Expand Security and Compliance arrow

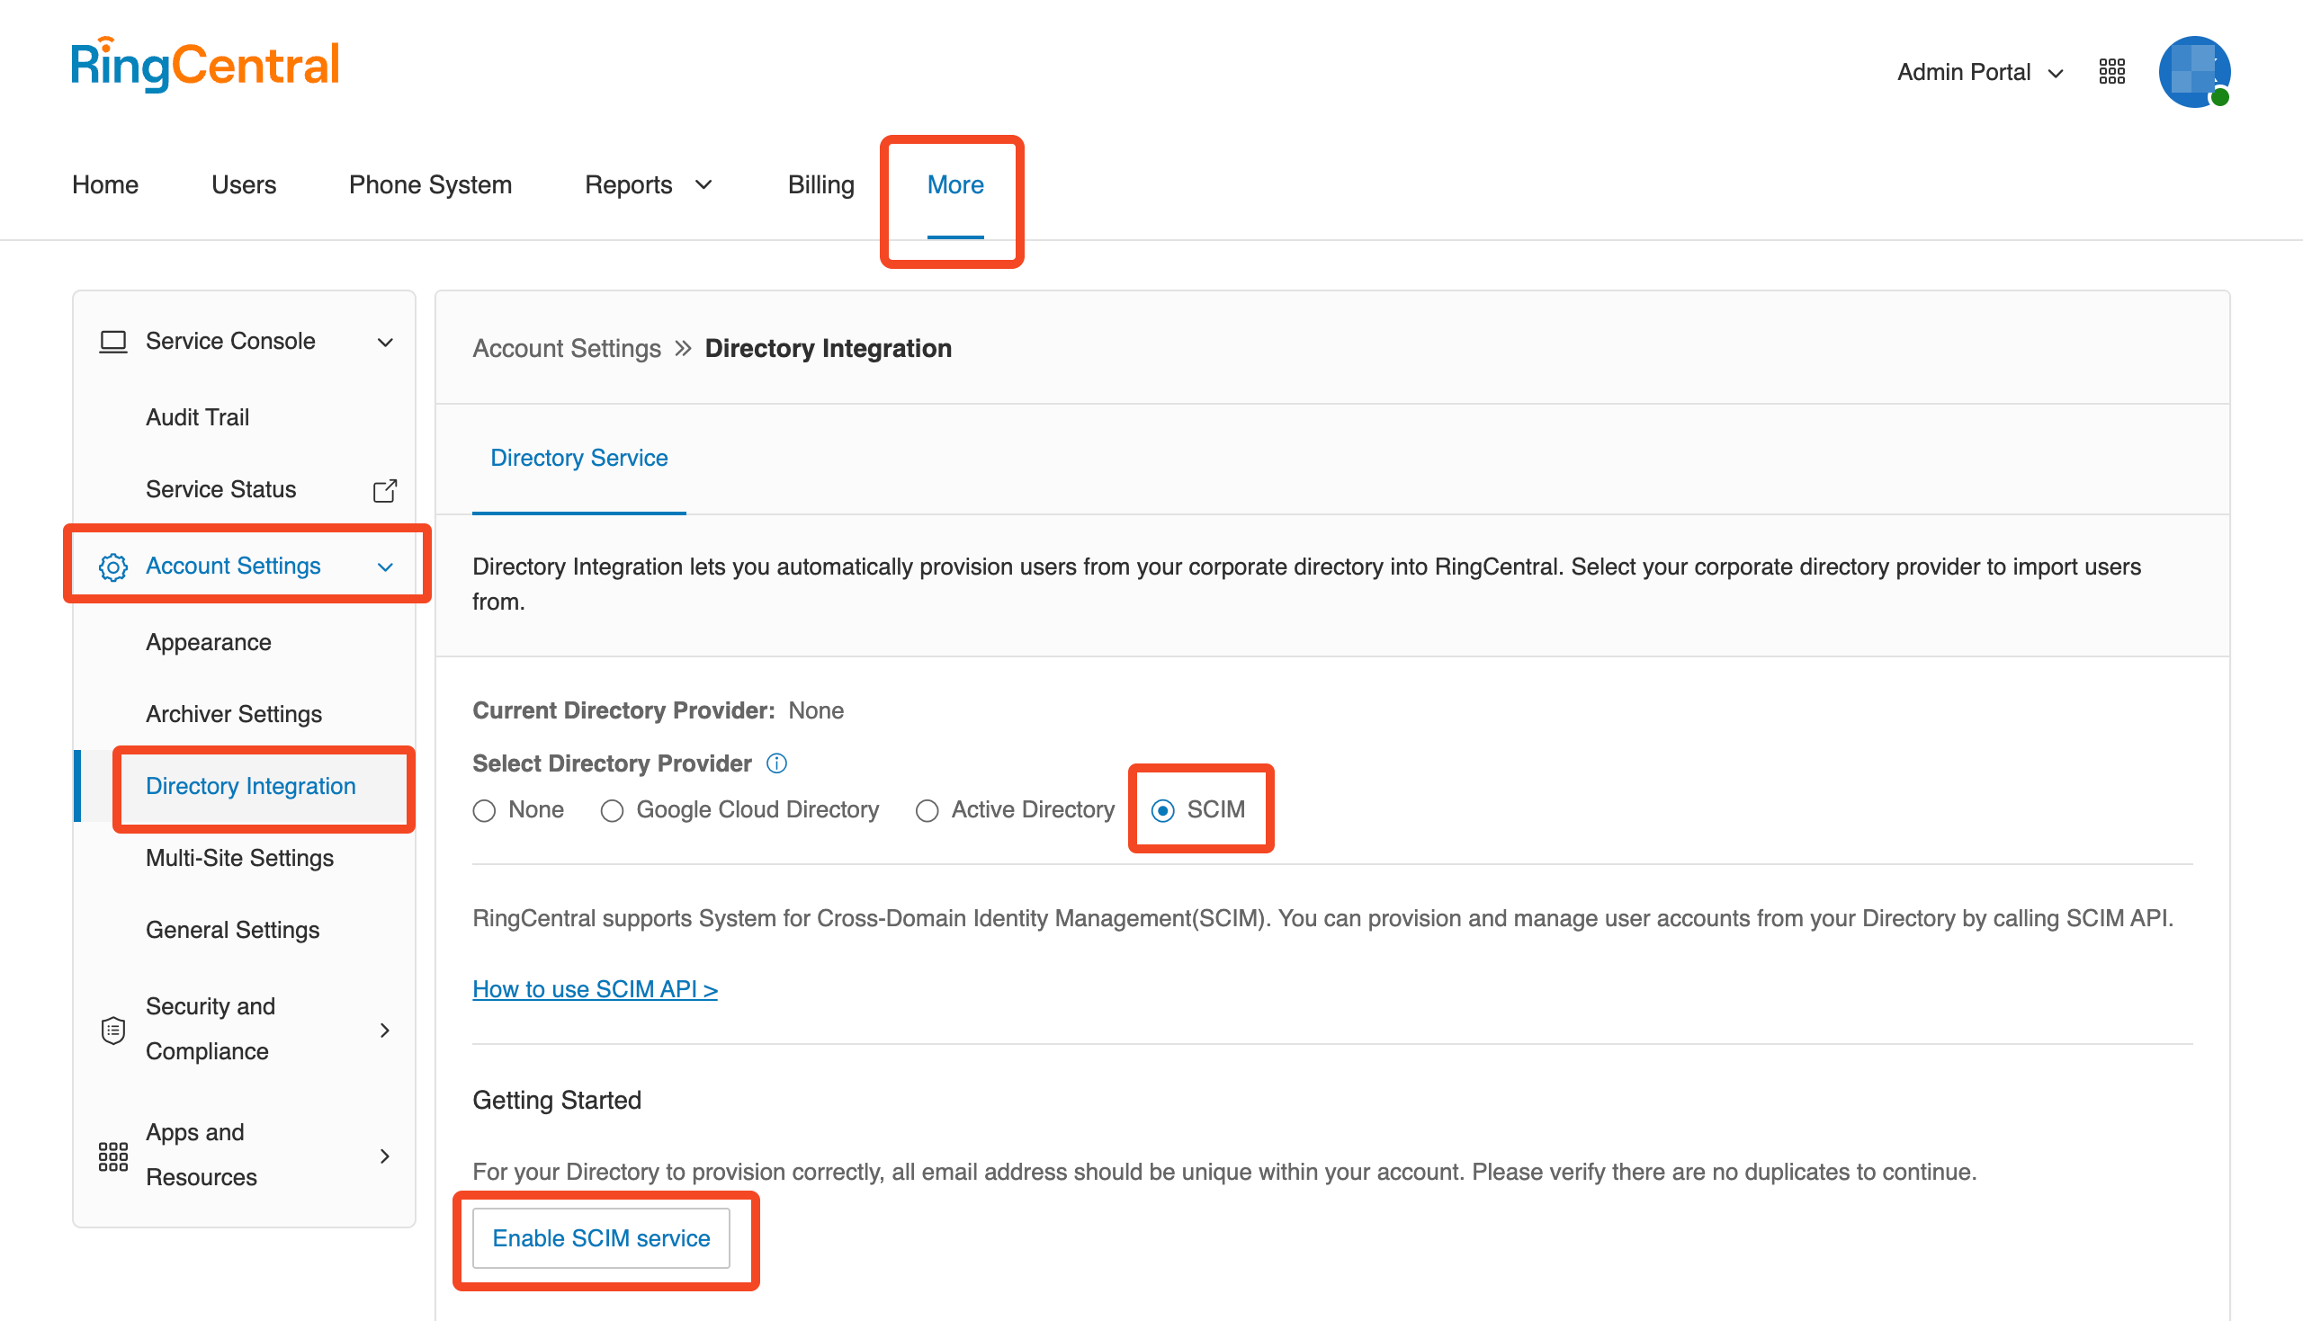385,1031
